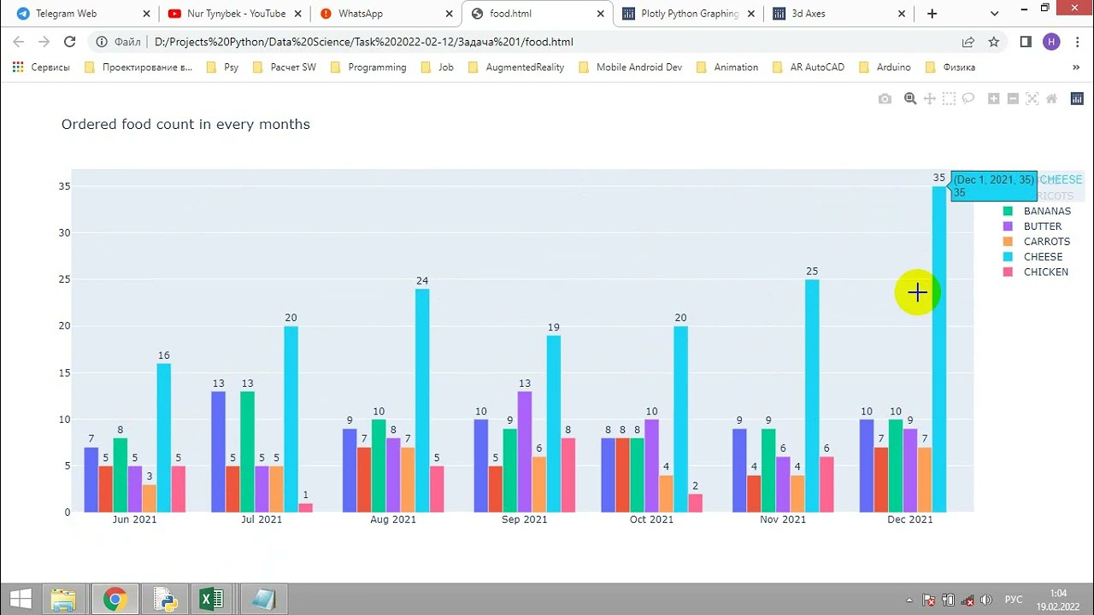Open the Arduino bookmark folder
The width and height of the screenshot is (1094, 615).
pyautogui.click(x=885, y=67)
